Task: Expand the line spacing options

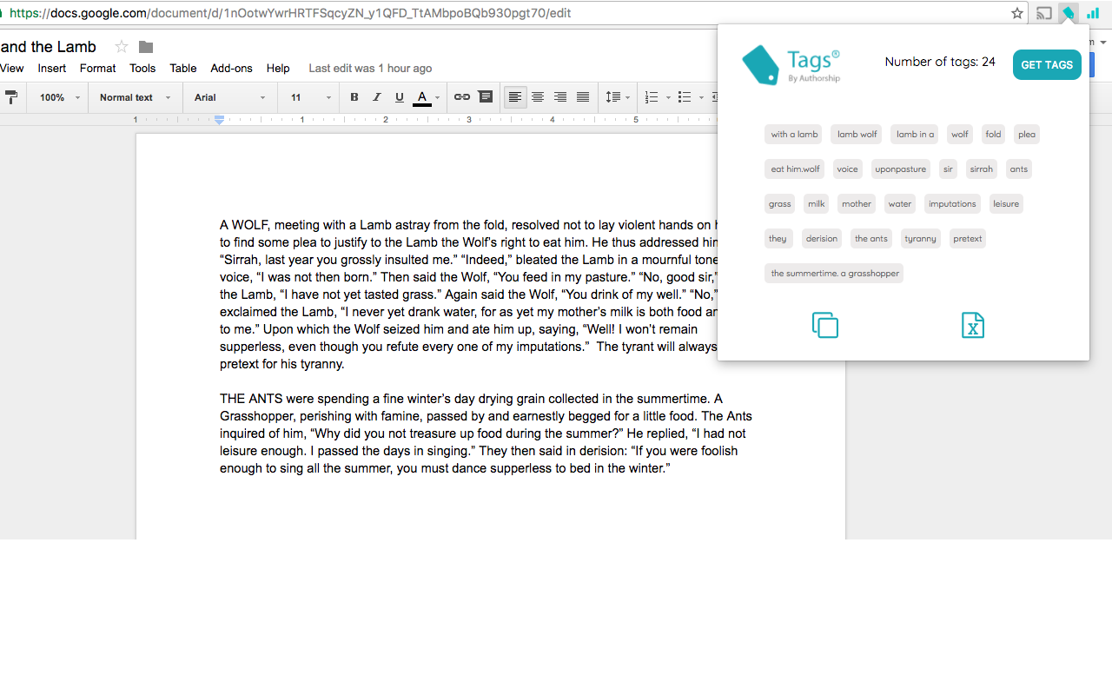Action: pyautogui.click(x=618, y=97)
